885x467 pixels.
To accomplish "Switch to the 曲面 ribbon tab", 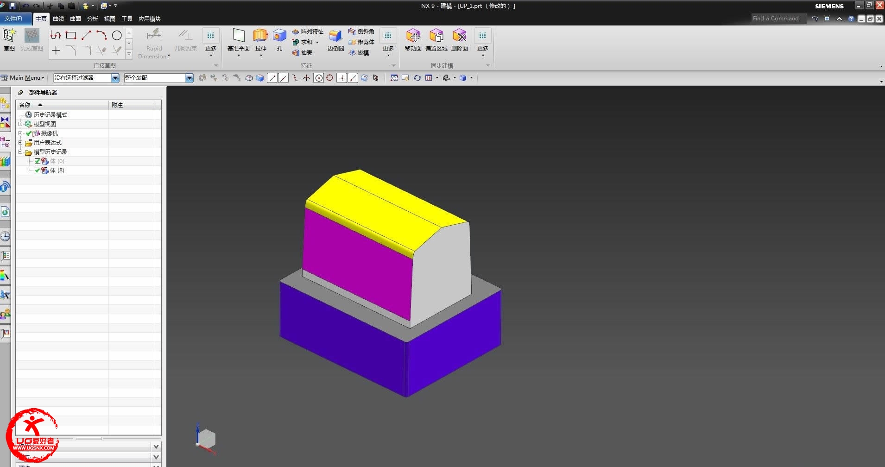I will 76,19.
